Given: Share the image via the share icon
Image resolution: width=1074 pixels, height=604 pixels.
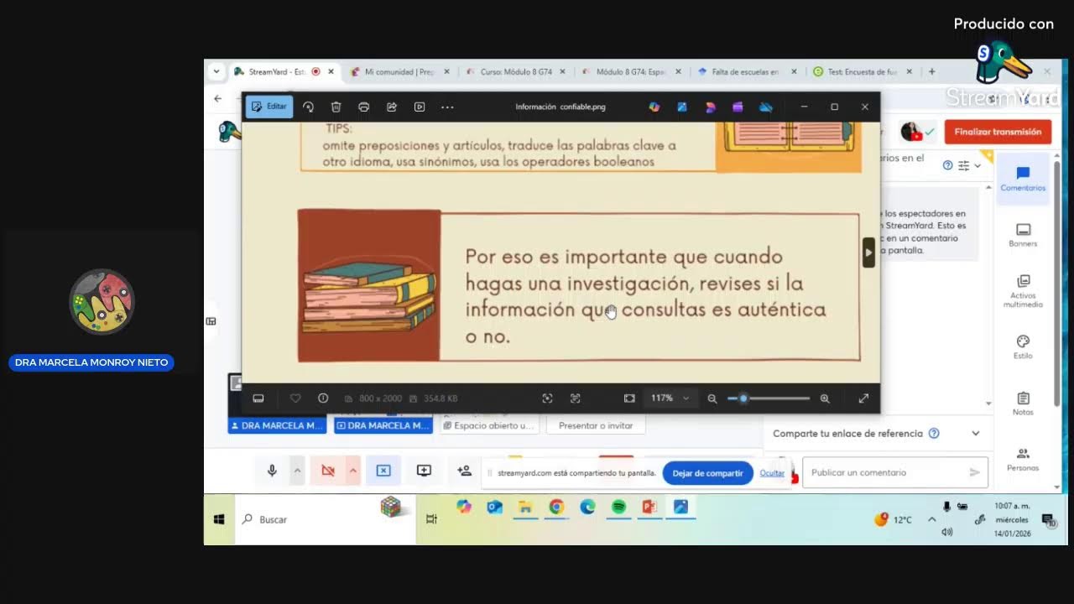Looking at the screenshot, I should tap(391, 107).
